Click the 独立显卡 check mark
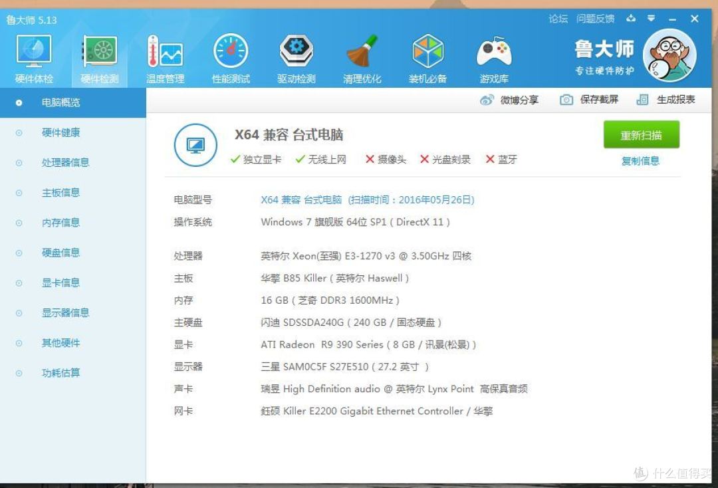718x488 pixels. pyautogui.click(x=235, y=159)
